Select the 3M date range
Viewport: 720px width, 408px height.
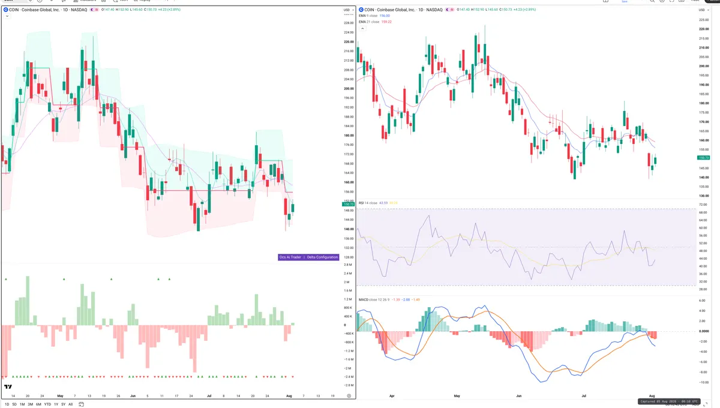coord(30,404)
